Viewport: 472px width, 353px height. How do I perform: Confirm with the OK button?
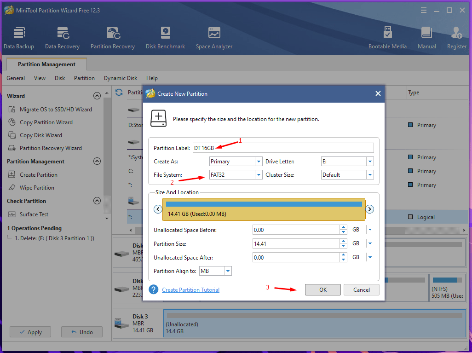point(322,290)
